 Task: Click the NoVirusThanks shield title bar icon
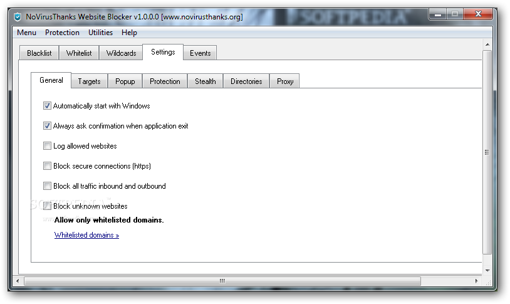tap(18, 16)
